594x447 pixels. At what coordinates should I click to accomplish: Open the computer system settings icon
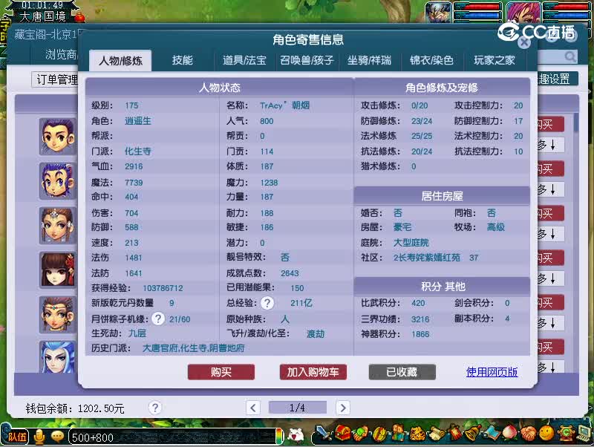584,434
